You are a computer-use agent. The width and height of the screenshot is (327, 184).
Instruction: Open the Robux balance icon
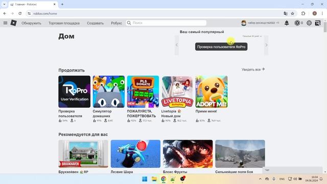[x=297, y=23]
